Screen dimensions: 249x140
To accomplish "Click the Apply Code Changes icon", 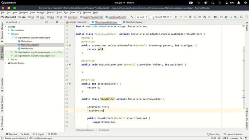I will click(x=186, y=17).
